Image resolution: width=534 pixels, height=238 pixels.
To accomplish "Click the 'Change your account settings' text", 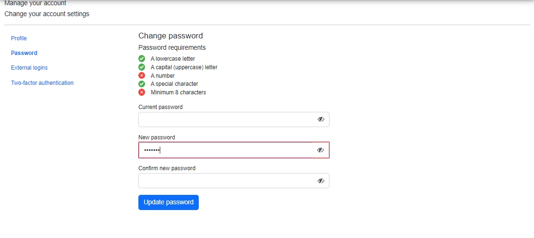I will tap(47, 14).
